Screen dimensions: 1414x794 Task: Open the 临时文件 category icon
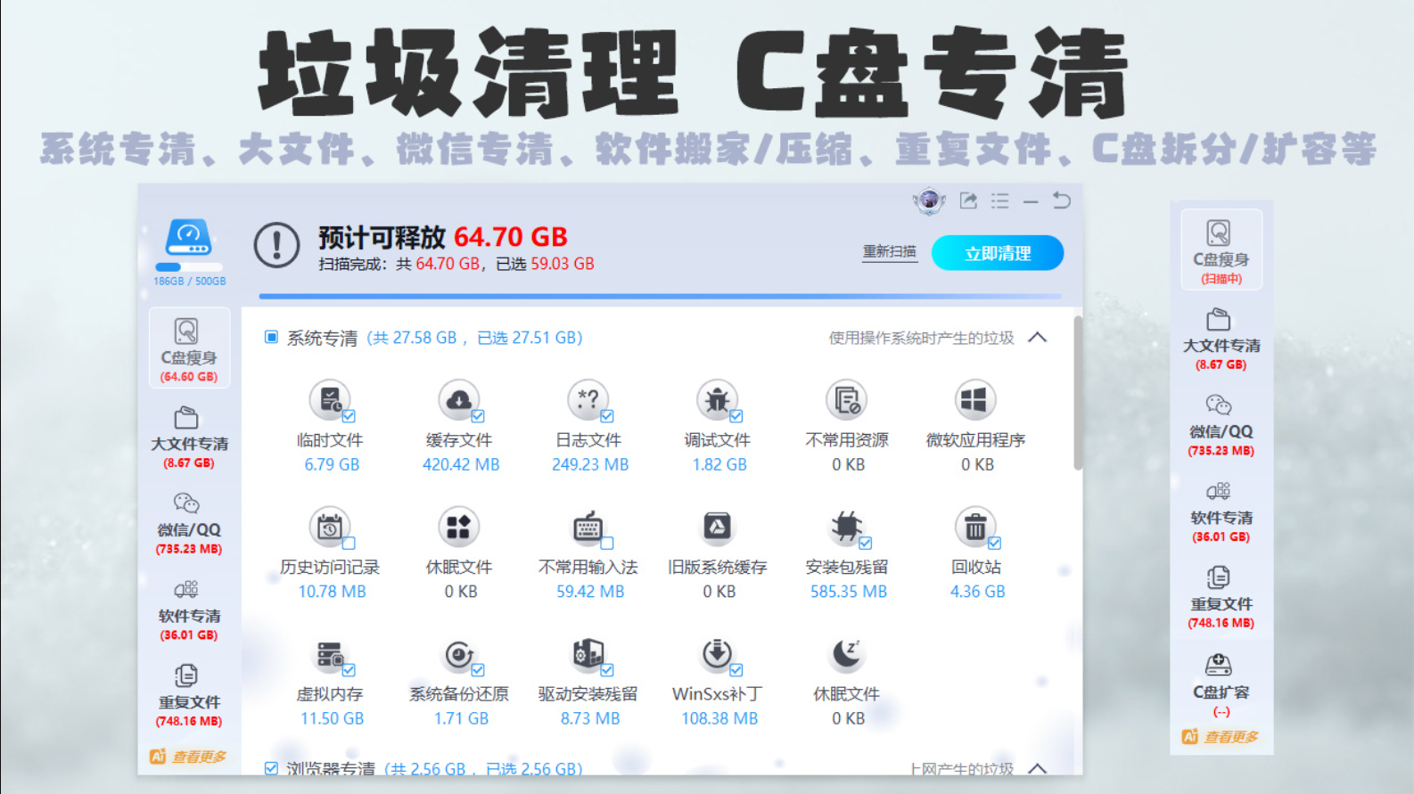click(330, 400)
